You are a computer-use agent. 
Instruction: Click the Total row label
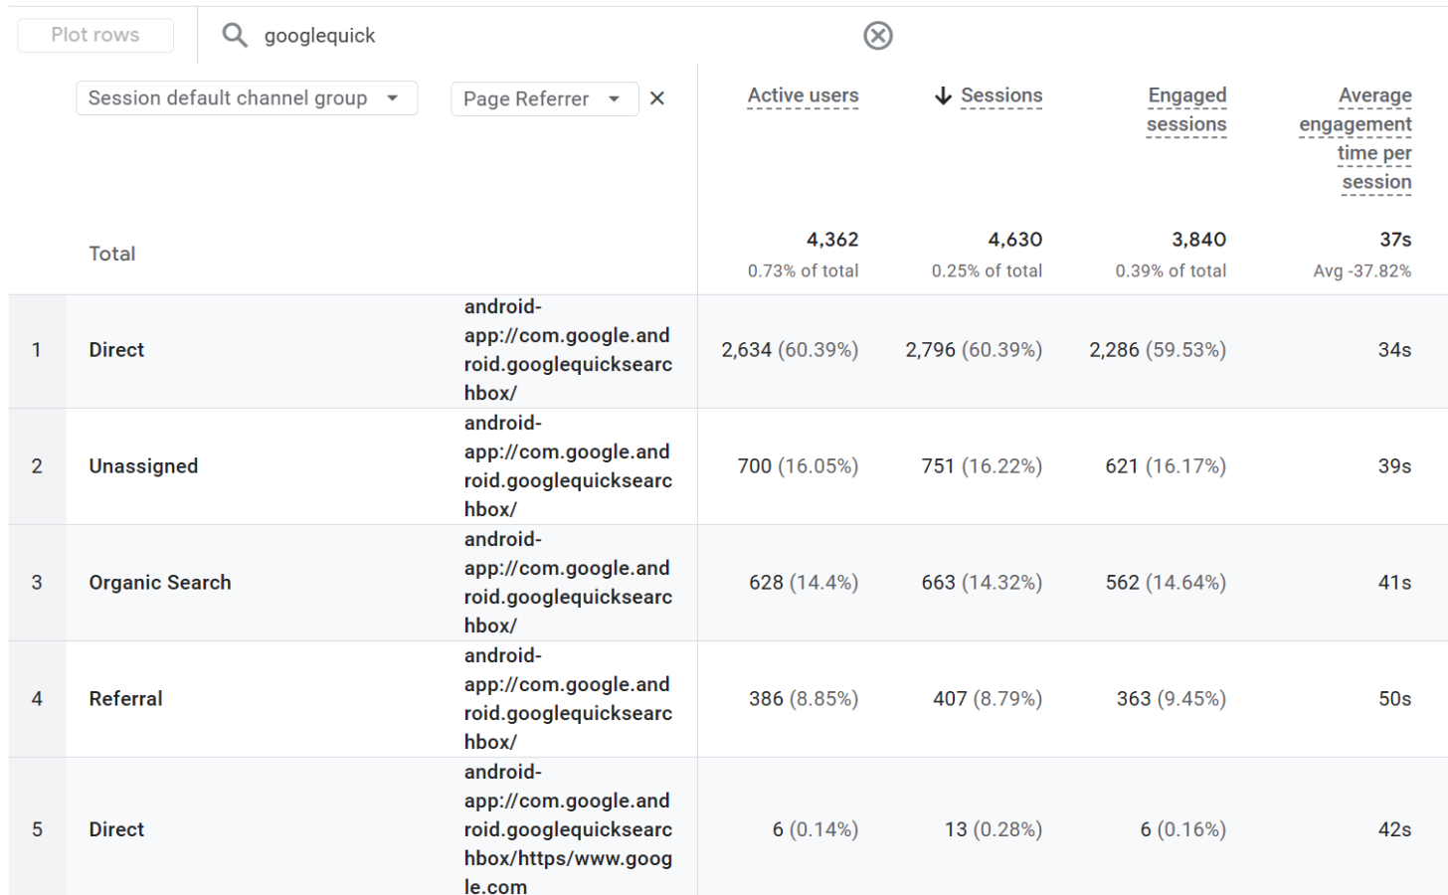(111, 254)
